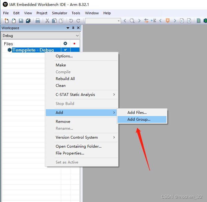Click the New Document toolbar icon

(6, 21)
